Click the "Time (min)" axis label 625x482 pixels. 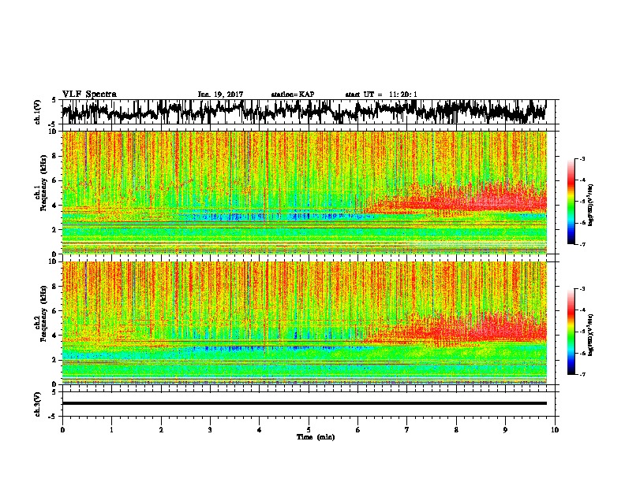tap(316, 437)
